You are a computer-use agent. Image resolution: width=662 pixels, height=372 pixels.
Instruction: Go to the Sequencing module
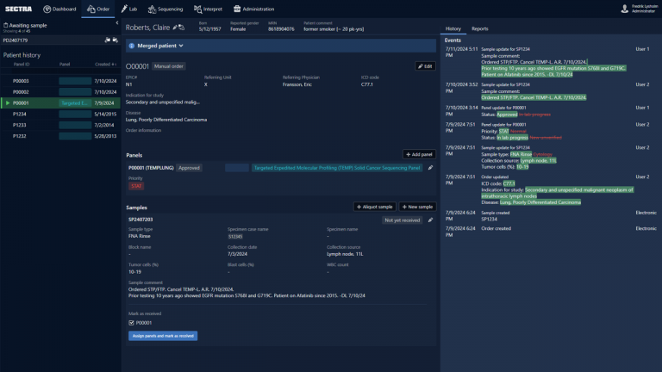[x=165, y=9]
